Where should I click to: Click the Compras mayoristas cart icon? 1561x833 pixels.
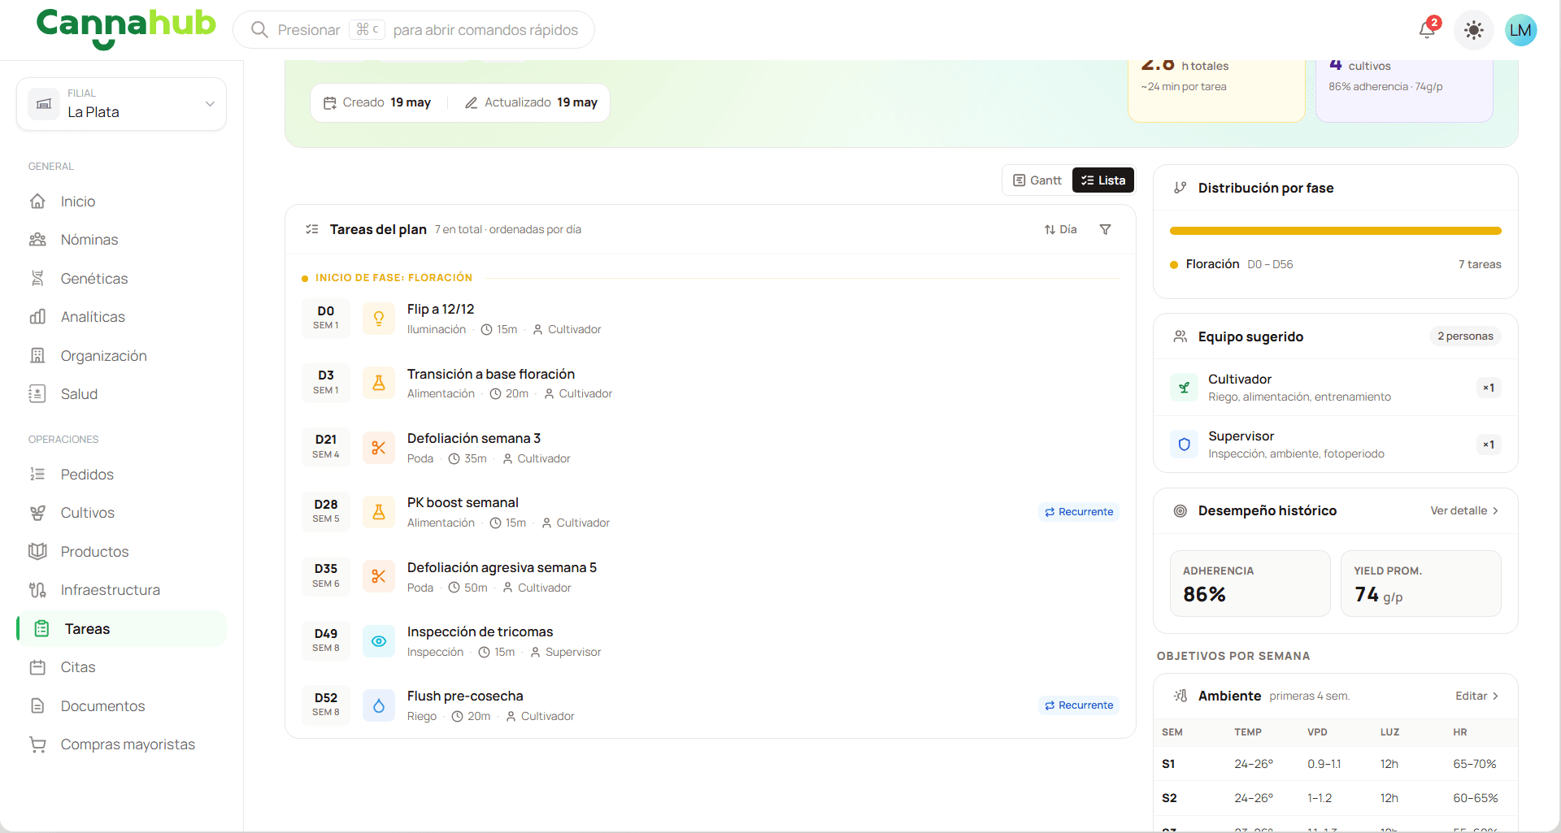[x=37, y=744]
